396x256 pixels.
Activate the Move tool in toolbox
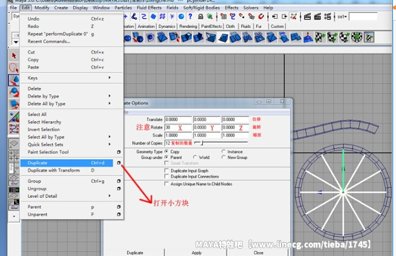tap(14, 80)
